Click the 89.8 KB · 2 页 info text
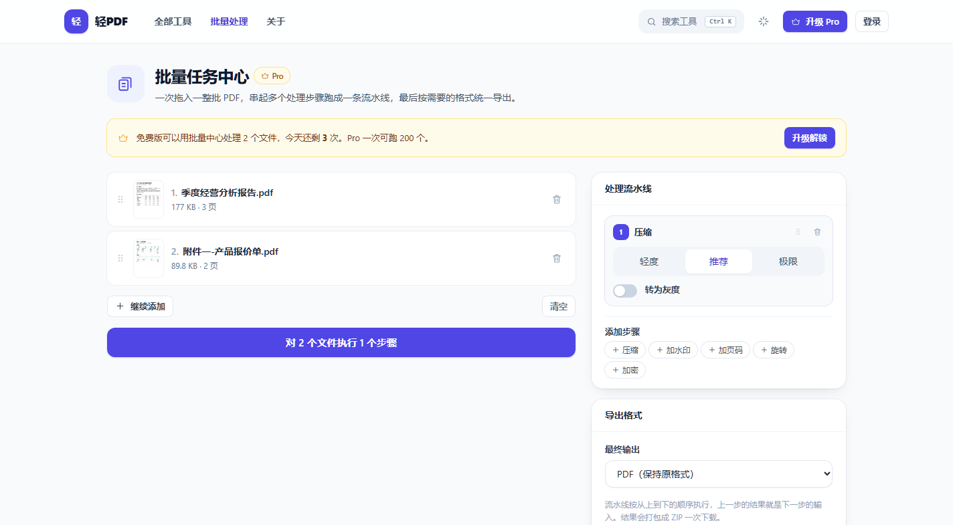This screenshot has width=953, height=525. point(195,266)
